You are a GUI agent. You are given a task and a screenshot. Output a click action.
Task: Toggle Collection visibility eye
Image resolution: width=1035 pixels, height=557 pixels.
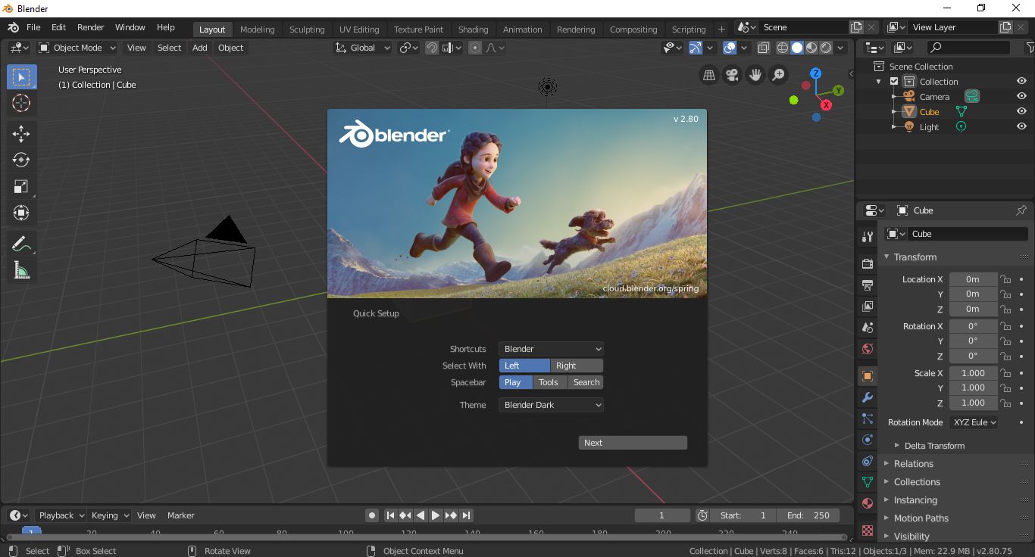(x=1021, y=82)
